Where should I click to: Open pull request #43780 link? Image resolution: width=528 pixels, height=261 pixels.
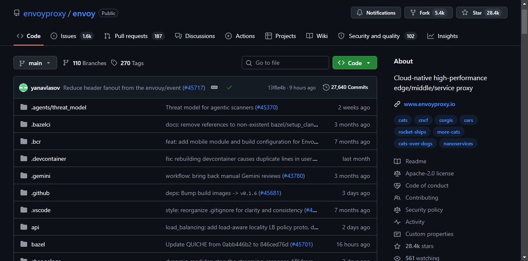tap(294, 176)
